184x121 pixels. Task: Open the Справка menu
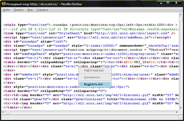[42, 10]
